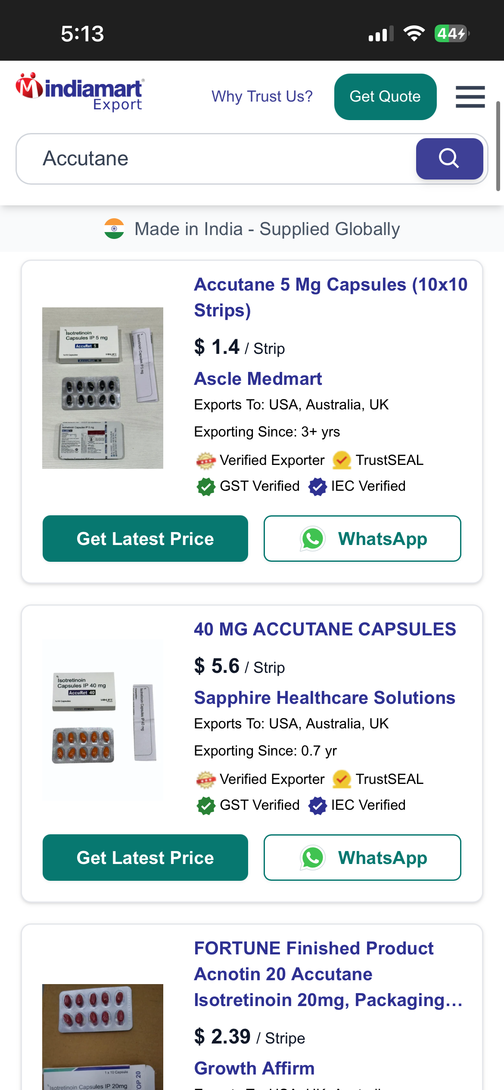Tap IEC Verified badge for Sapphire Healthcare
Image resolution: width=504 pixels, height=1090 pixels.
tap(357, 805)
